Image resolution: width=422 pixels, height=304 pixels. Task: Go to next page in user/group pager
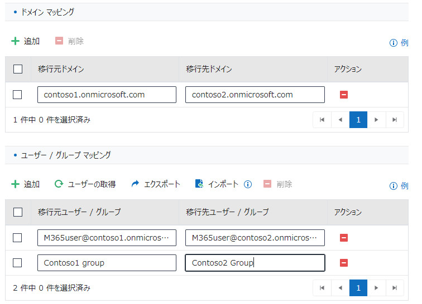376,288
